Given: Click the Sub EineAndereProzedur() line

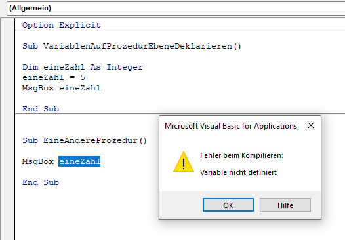Looking at the screenshot, I should [85, 140].
